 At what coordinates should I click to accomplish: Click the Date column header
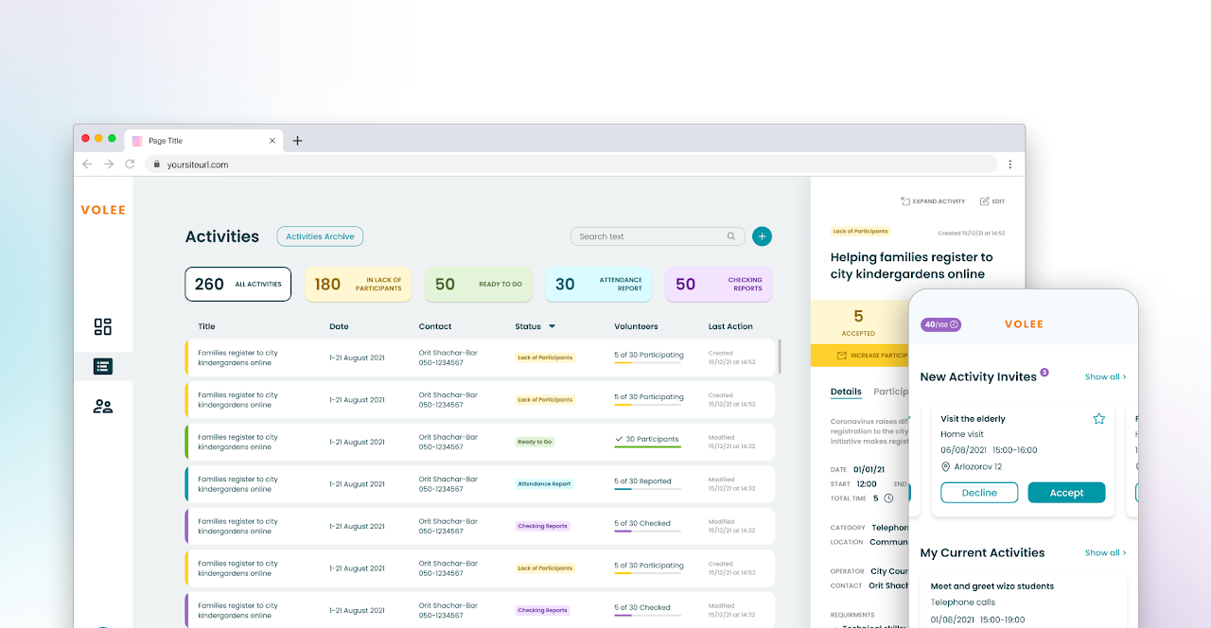tap(339, 326)
